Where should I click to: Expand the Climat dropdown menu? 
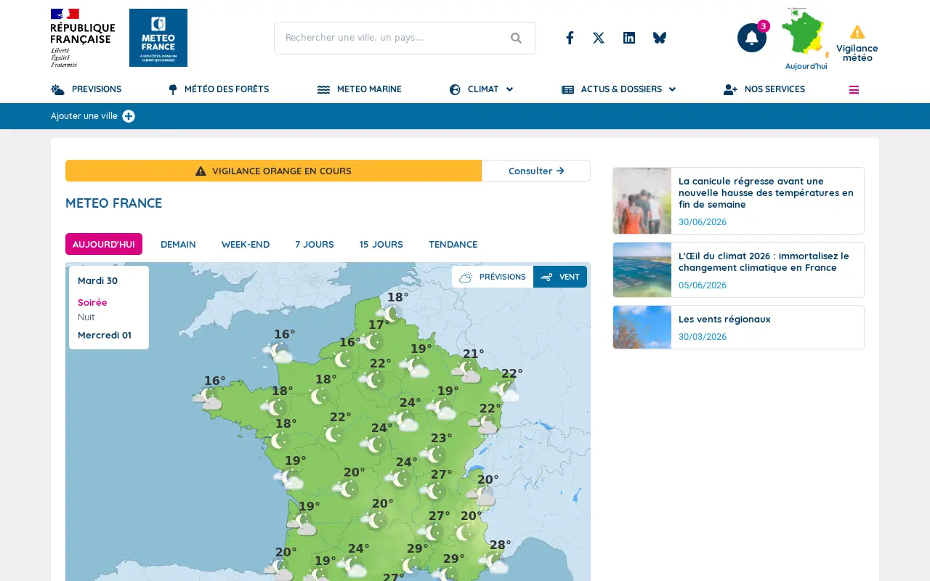coord(482,90)
